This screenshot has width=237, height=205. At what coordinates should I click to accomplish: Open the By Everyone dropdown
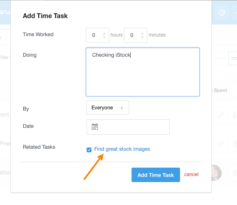click(x=107, y=108)
